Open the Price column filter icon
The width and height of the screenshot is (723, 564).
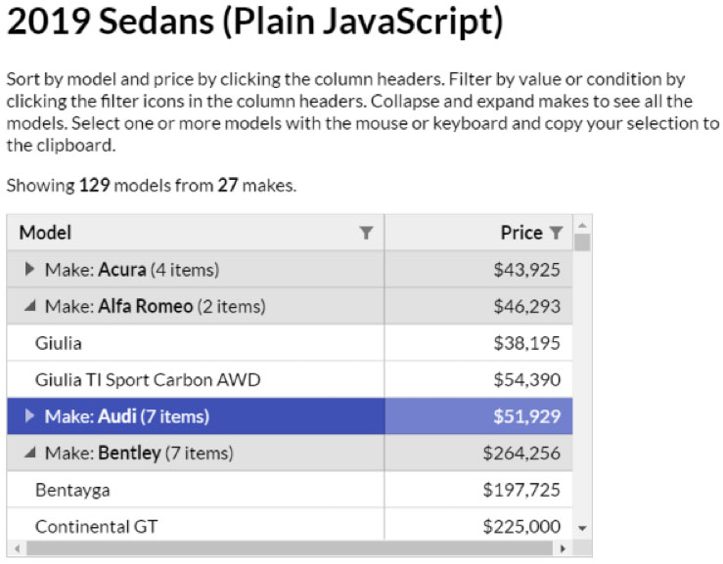[x=556, y=233]
